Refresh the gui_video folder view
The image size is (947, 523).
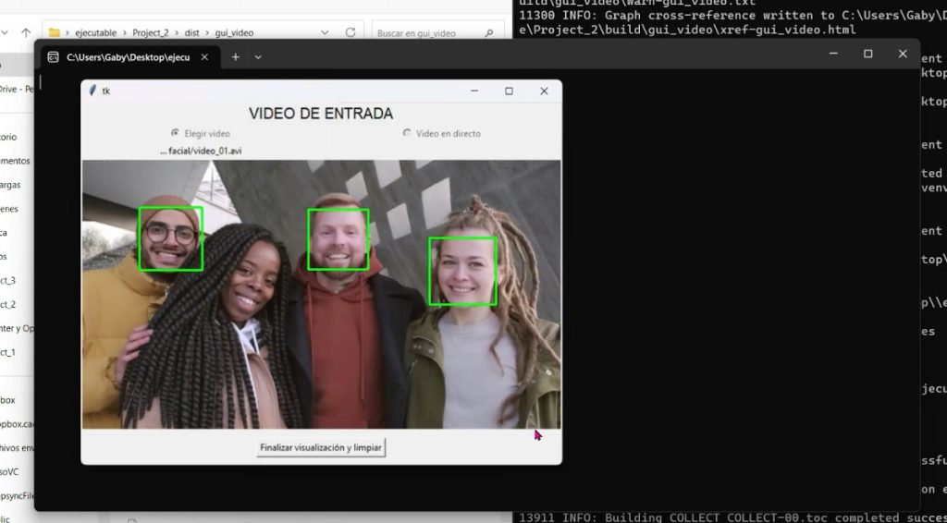point(351,32)
